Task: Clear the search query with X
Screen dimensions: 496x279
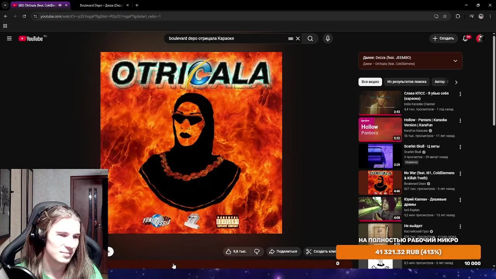Action: pos(298,38)
